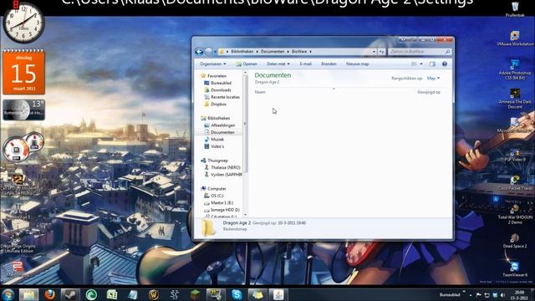Click the BioWare breadcrumb in address bar
Viewport: 535px width, 301px height.
tap(299, 52)
